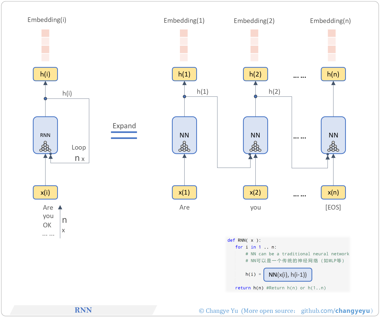Select the x(2) input box
This screenshot has width=380, height=317.
click(x=255, y=192)
